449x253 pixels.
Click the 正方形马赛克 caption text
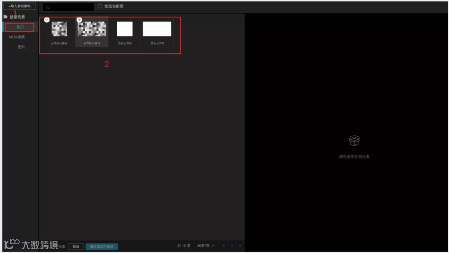pos(59,43)
